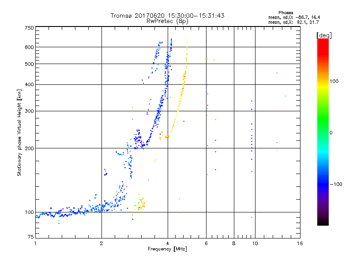Click the '8' x-axis tick label

234,243
